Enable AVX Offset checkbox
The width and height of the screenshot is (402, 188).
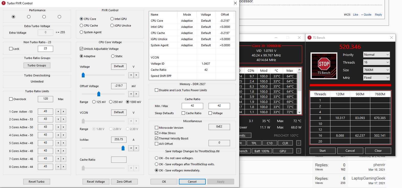point(164,144)
